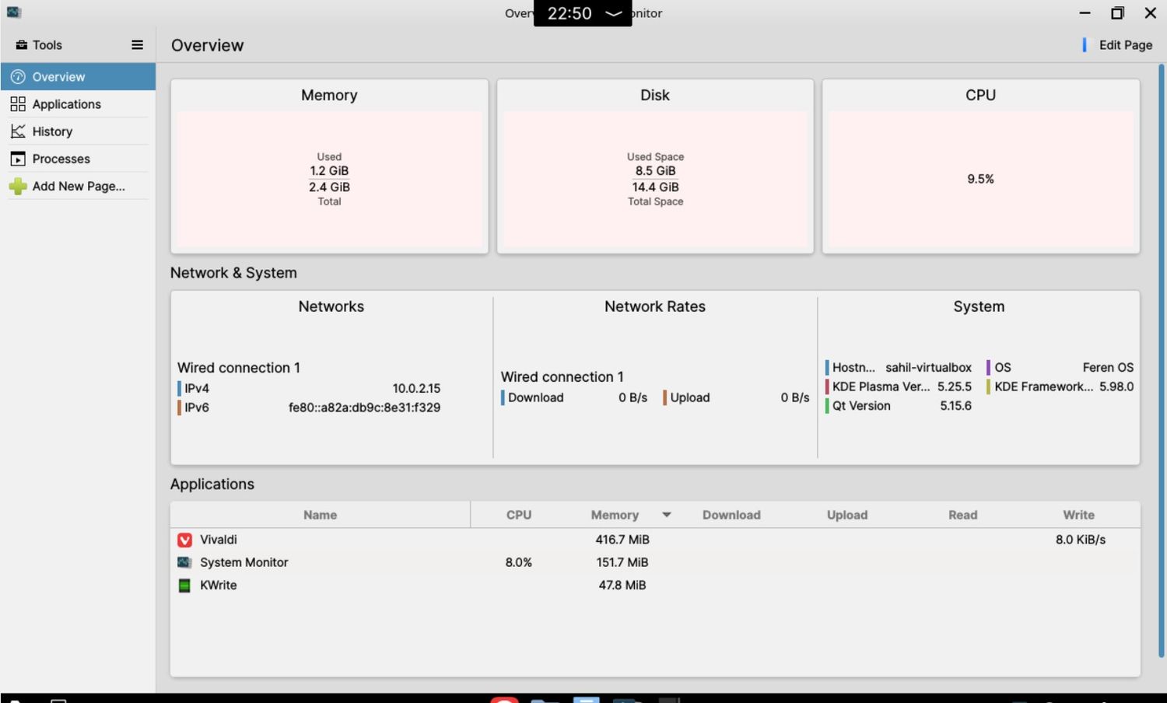This screenshot has height=703, width=1167.
Task: Sort applications by the CPU column
Action: [519, 515]
